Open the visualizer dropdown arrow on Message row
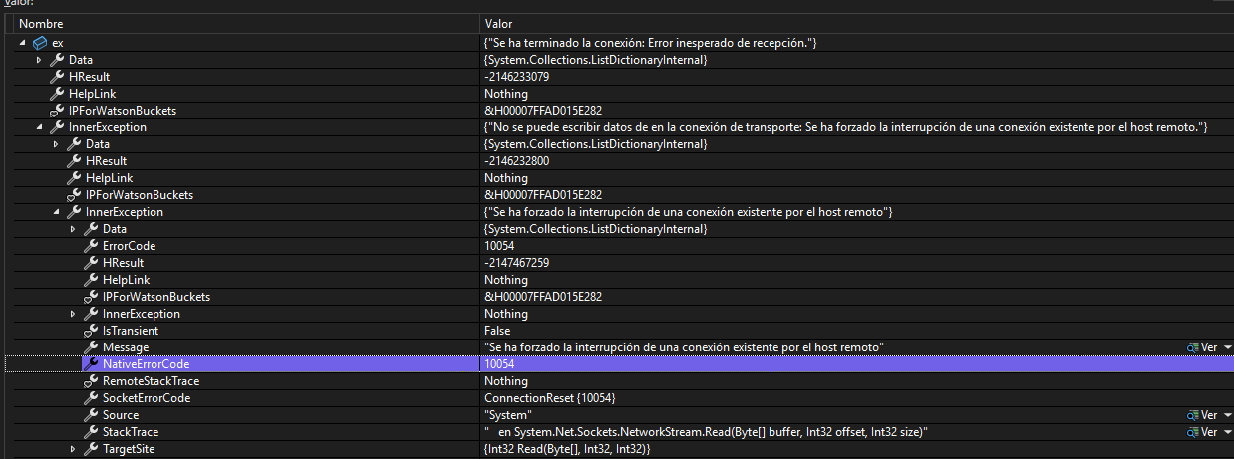The width and height of the screenshot is (1234, 459). (x=1227, y=347)
